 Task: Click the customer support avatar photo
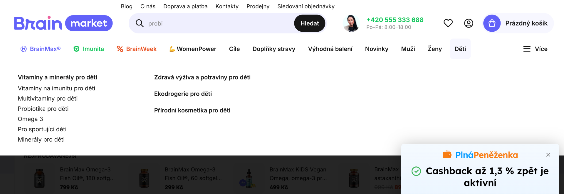(x=351, y=23)
